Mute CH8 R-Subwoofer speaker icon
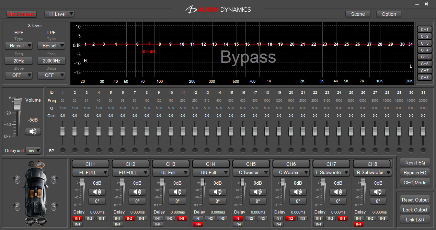 (378, 192)
